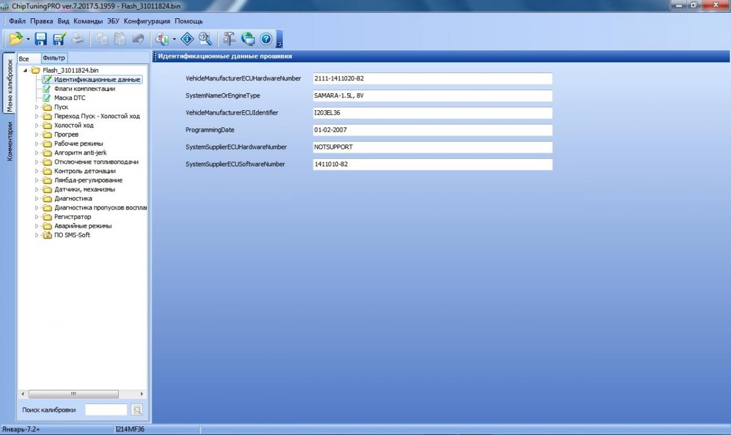Select the Flash_31011824.bin tree root
Viewport: 731px width, 435px height.
(71, 70)
